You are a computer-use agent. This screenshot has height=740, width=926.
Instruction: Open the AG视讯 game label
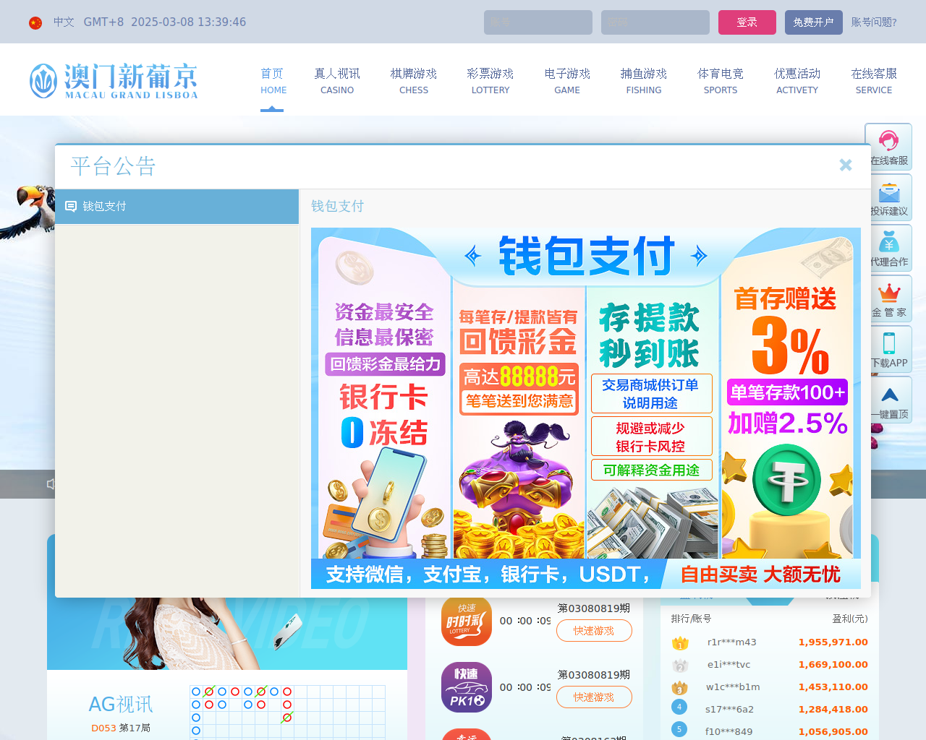[121, 705]
